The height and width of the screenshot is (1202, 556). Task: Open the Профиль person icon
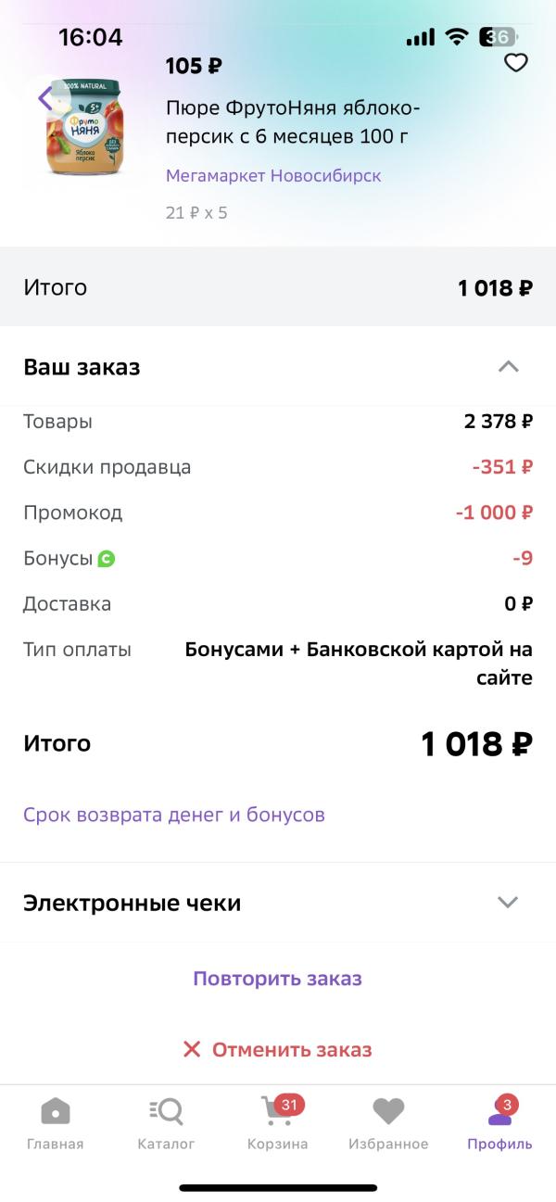coord(499,1110)
